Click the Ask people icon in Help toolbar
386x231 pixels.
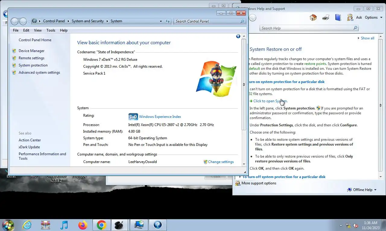click(350, 17)
